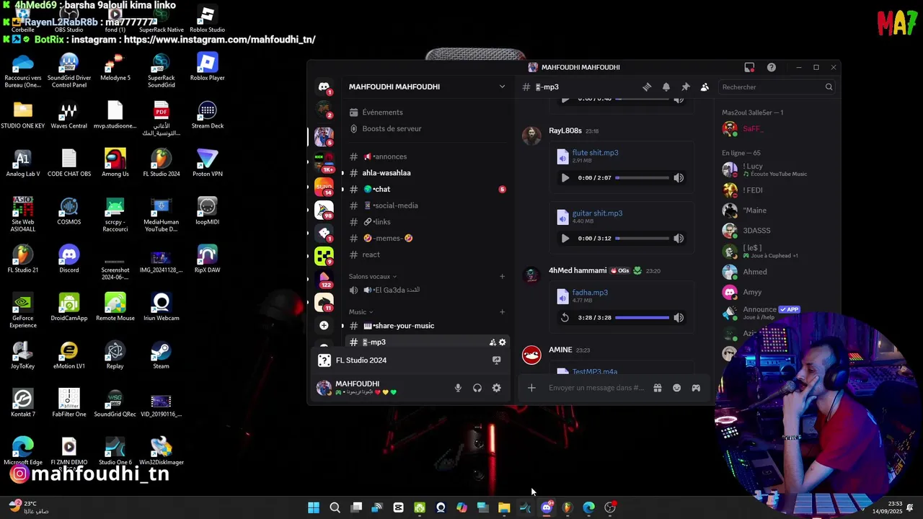This screenshot has height=519, width=923.
Task: Open Discord help question mark icon
Action: [772, 67]
